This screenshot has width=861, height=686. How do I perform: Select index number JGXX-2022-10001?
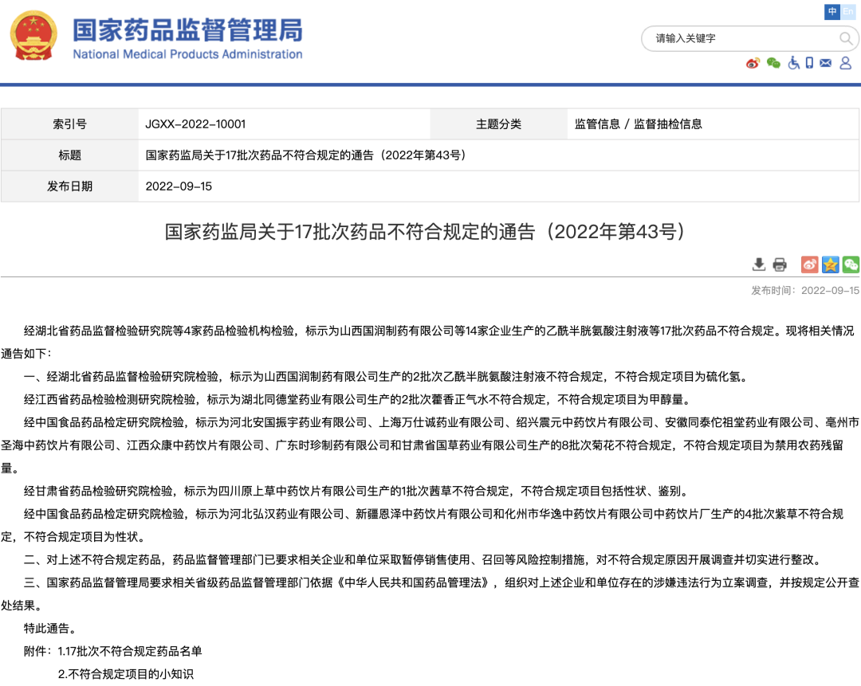click(x=195, y=124)
